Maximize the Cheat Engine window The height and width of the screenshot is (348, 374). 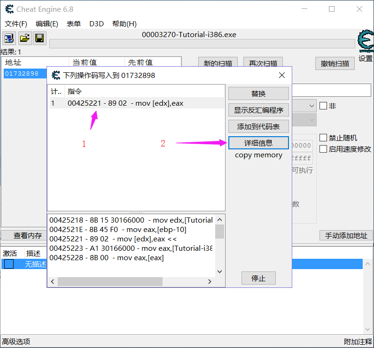point(332,9)
